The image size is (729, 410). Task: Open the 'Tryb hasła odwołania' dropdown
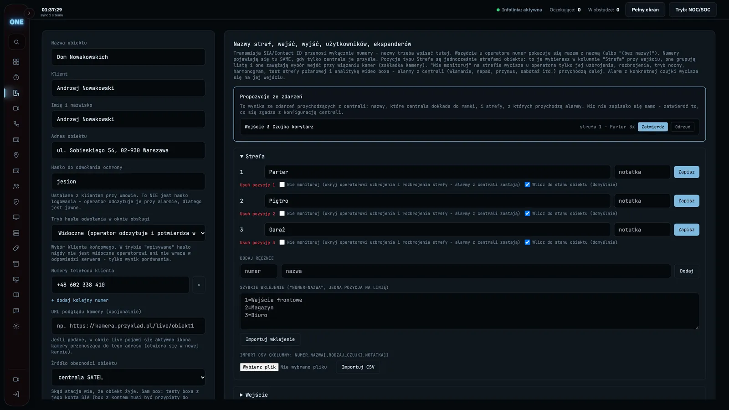(128, 233)
